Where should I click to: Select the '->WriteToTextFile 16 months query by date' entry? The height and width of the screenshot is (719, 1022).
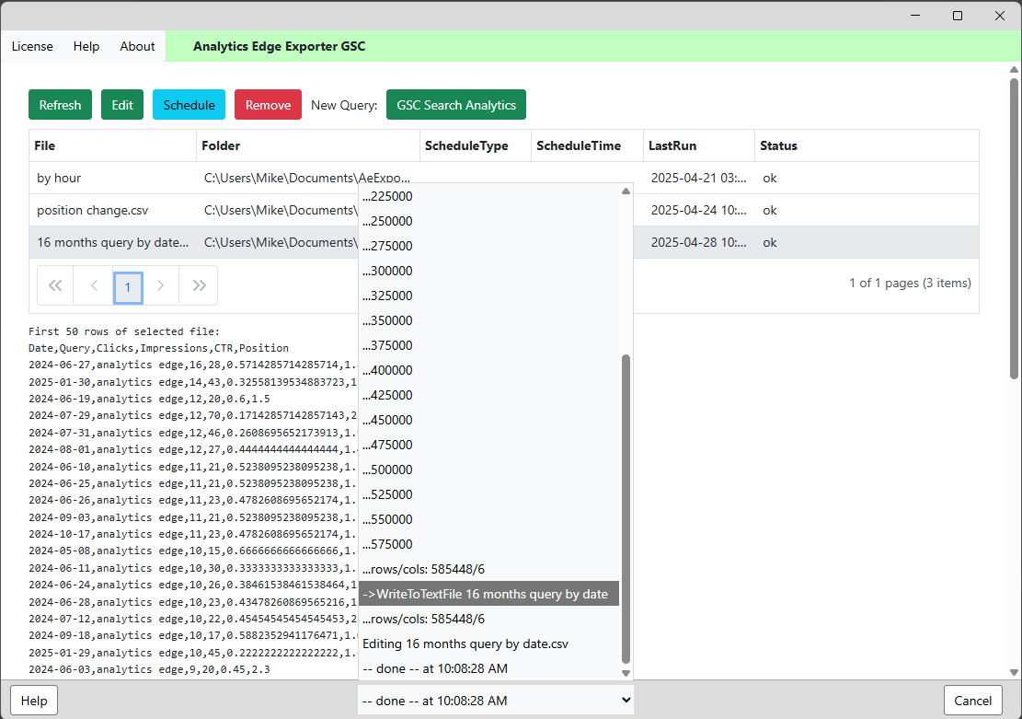point(488,594)
